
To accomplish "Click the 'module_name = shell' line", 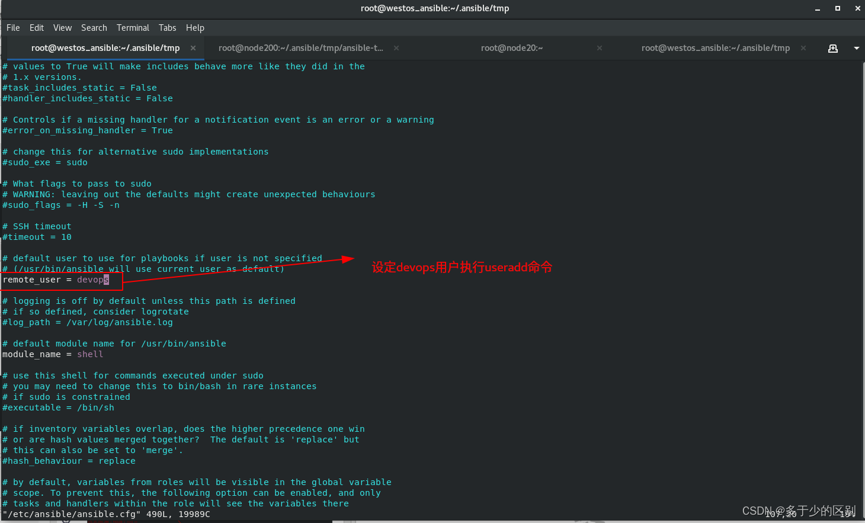I will point(53,354).
